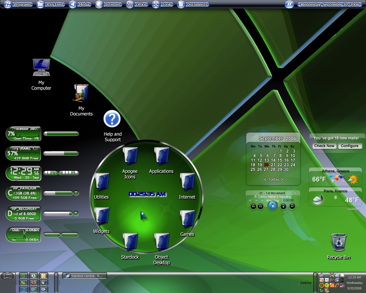Go to previous month in calendar
The width and height of the screenshot is (366, 293).
click(265, 179)
